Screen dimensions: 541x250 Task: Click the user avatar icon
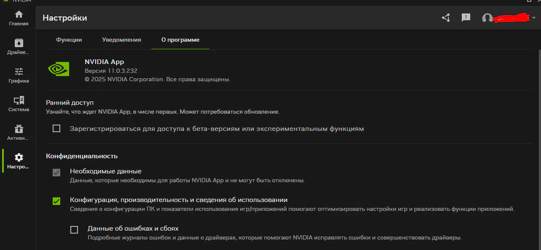pos(487,18)
